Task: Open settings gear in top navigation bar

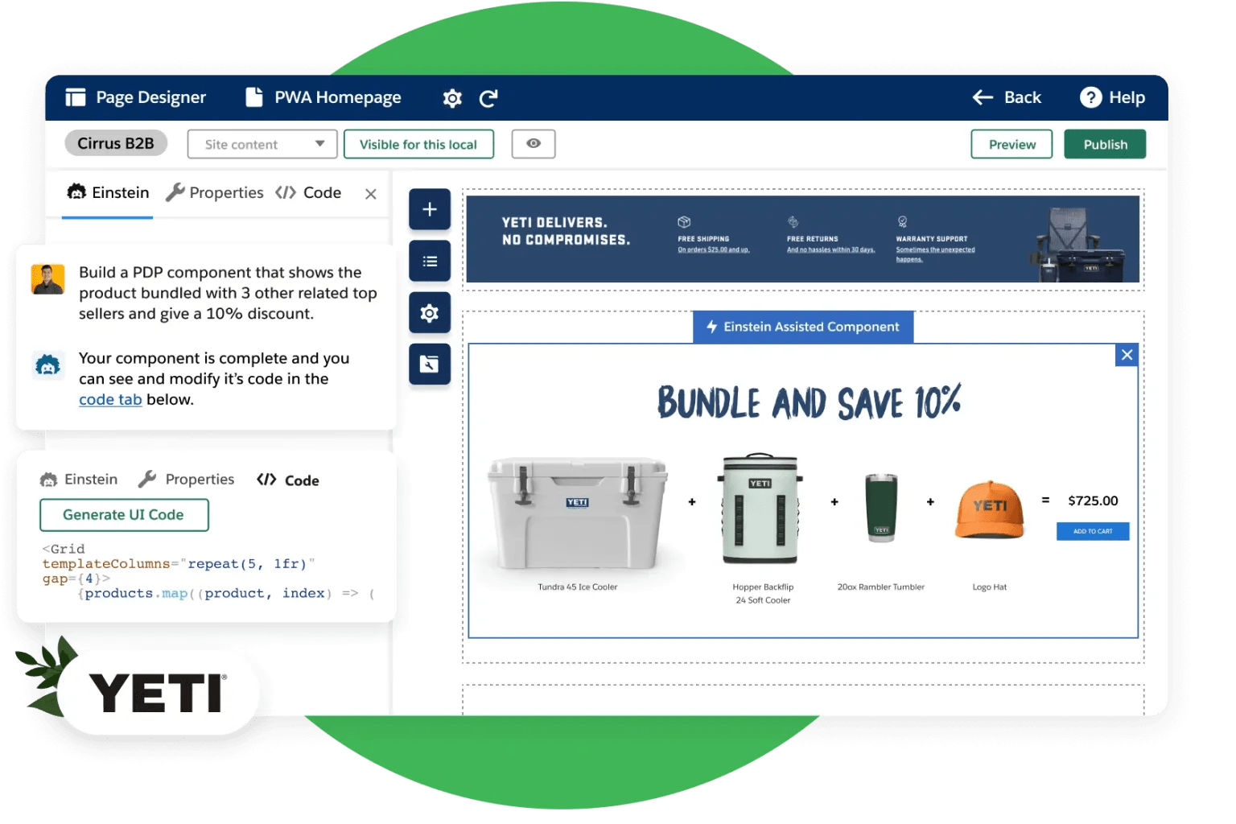Action: coord(452,98)
